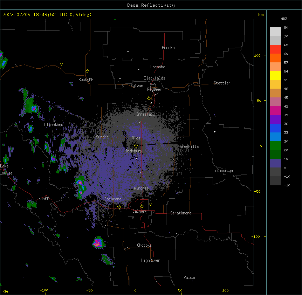Select the Sundre label
This screenshot has height=295, width=302.
tap(102, 137)
